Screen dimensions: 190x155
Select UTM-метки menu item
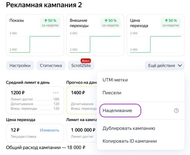coord(115,80)
